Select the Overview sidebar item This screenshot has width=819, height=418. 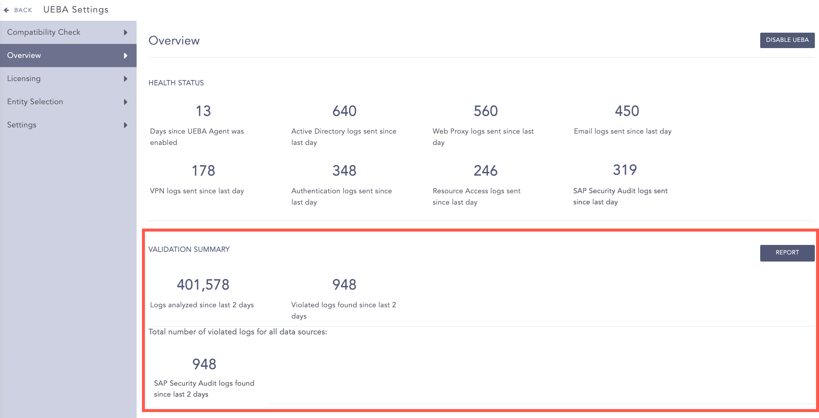coord(24,55)
